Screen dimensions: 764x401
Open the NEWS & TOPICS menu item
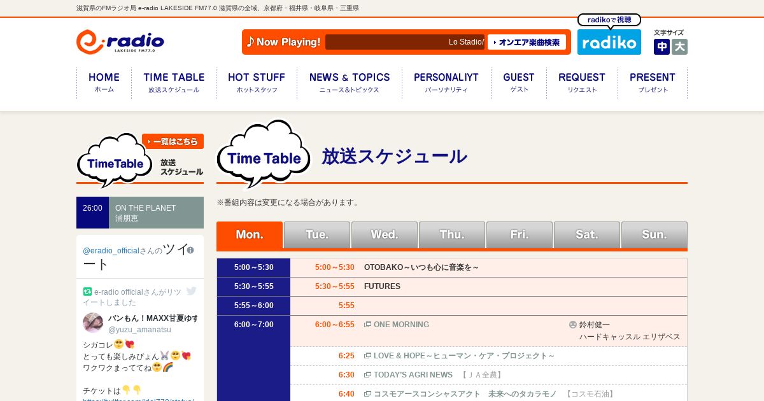point(350,83)
